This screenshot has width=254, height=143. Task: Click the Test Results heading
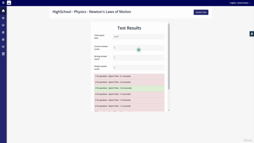click(129, 28)
